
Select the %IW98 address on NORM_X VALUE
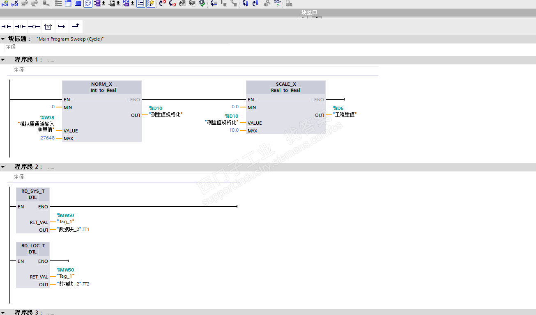47,118
